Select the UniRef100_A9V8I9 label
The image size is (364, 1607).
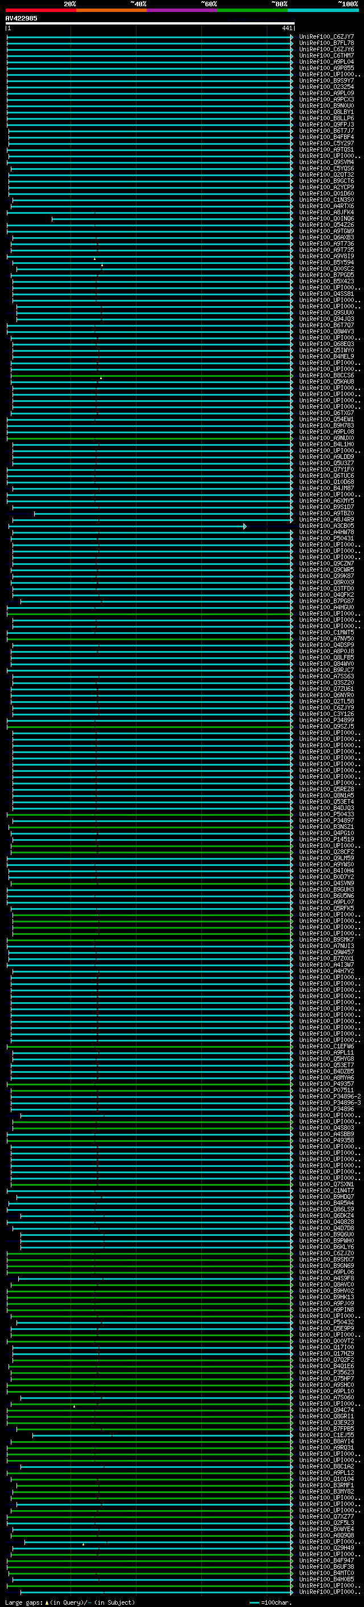point(326,257)
